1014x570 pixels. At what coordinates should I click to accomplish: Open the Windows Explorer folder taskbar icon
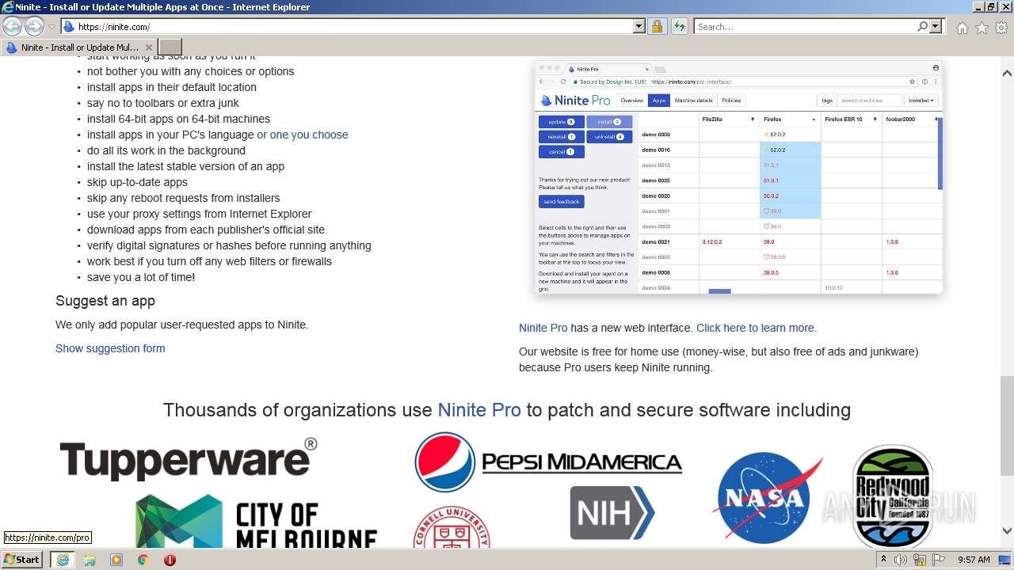[x=90, y=560]
